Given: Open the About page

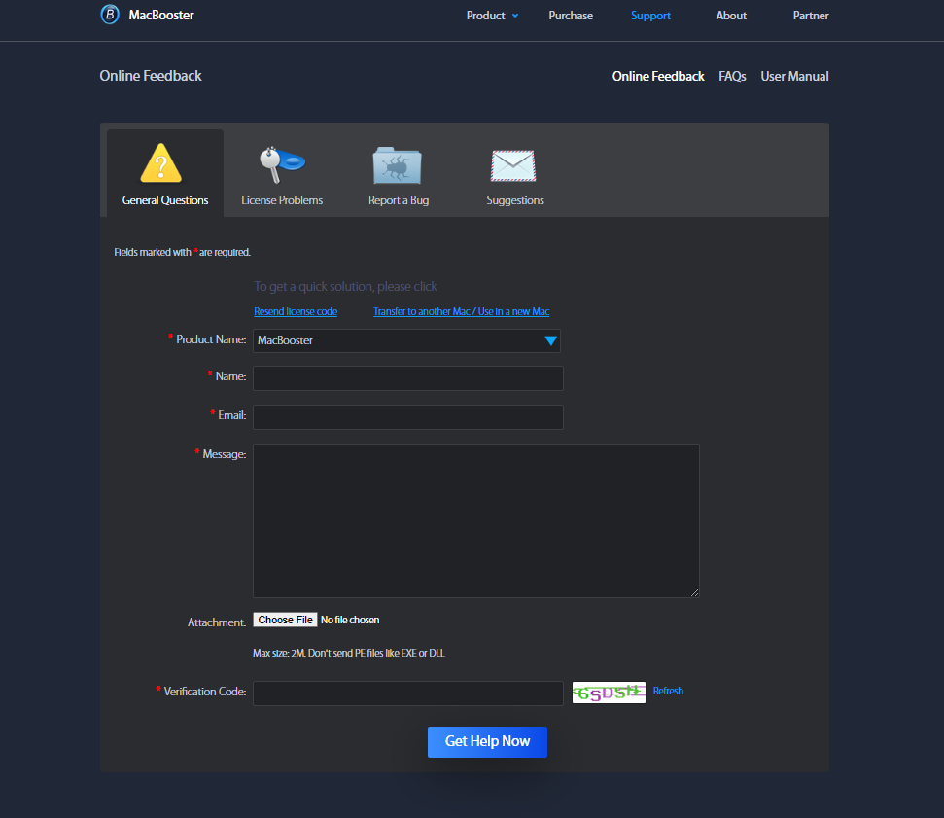Looking at the screenshot, I should click(731, 16).
